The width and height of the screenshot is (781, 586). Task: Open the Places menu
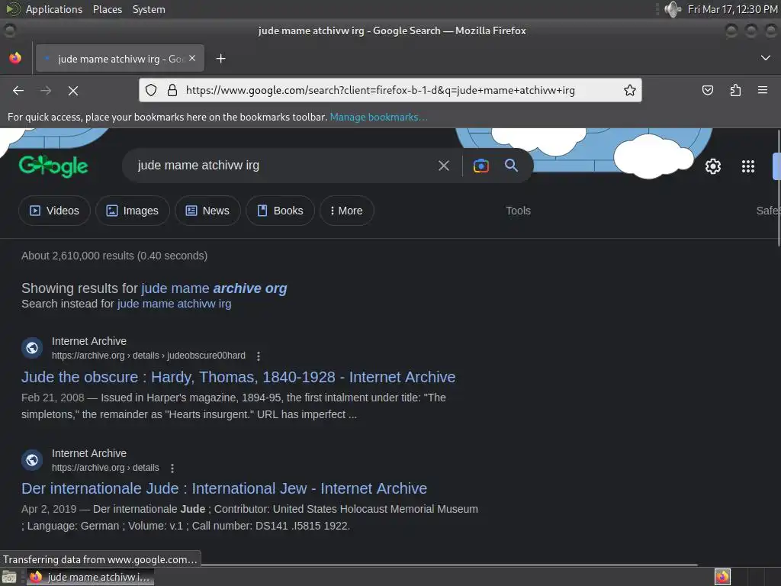pyautogui.click(x=107, y=9)
